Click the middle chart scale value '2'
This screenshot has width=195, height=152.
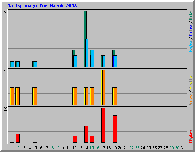(6, 70)
